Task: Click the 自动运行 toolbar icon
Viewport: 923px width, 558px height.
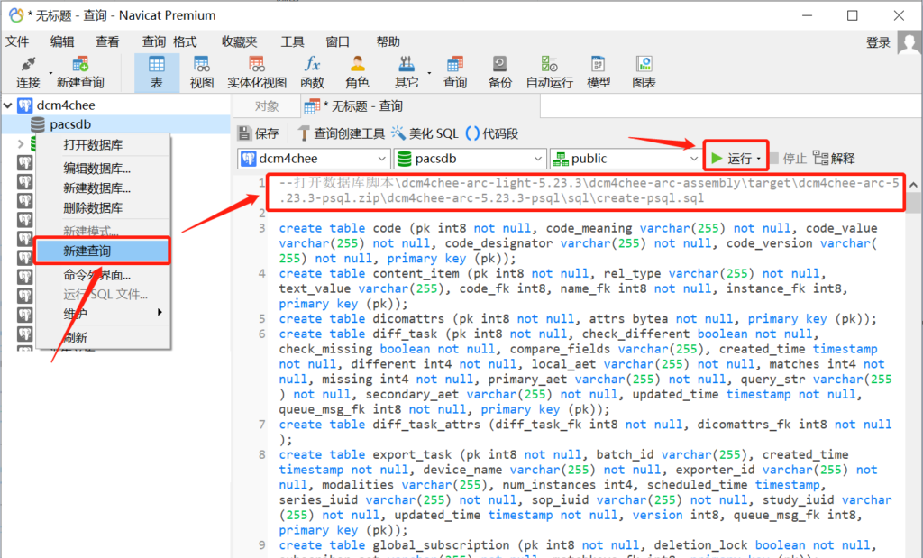Action: click(549, 71)
